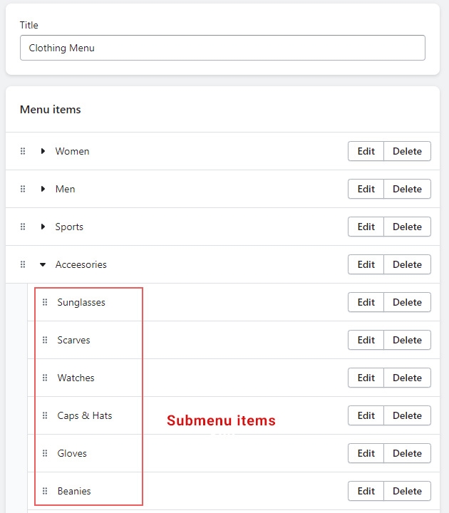The width and height of the screenshot is (449, 513).
Task: Edit the Sunglasses submenu item
Action: [x=366, y=302]
